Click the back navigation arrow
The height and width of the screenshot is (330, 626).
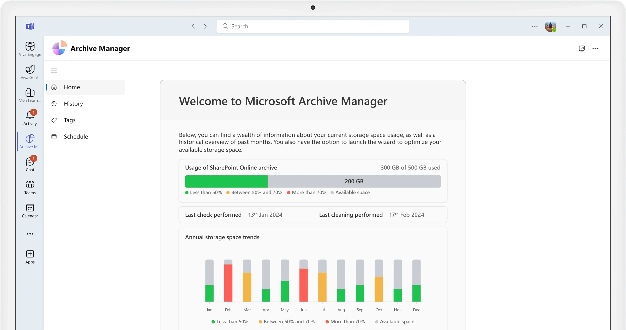(x=193, y=26)
